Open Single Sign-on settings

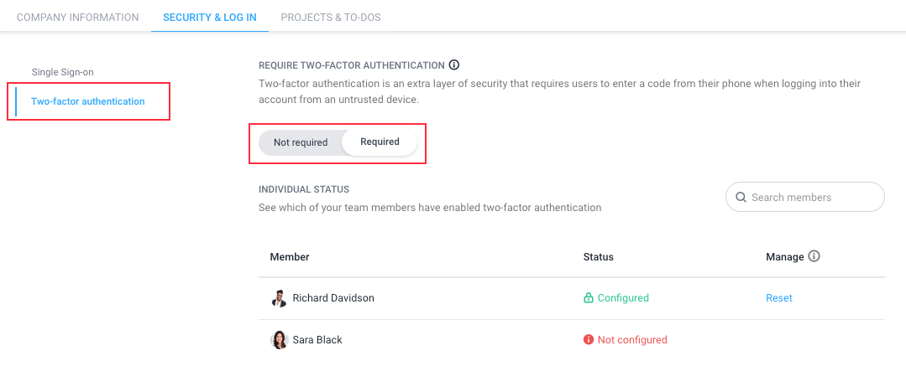coord(62,72)
